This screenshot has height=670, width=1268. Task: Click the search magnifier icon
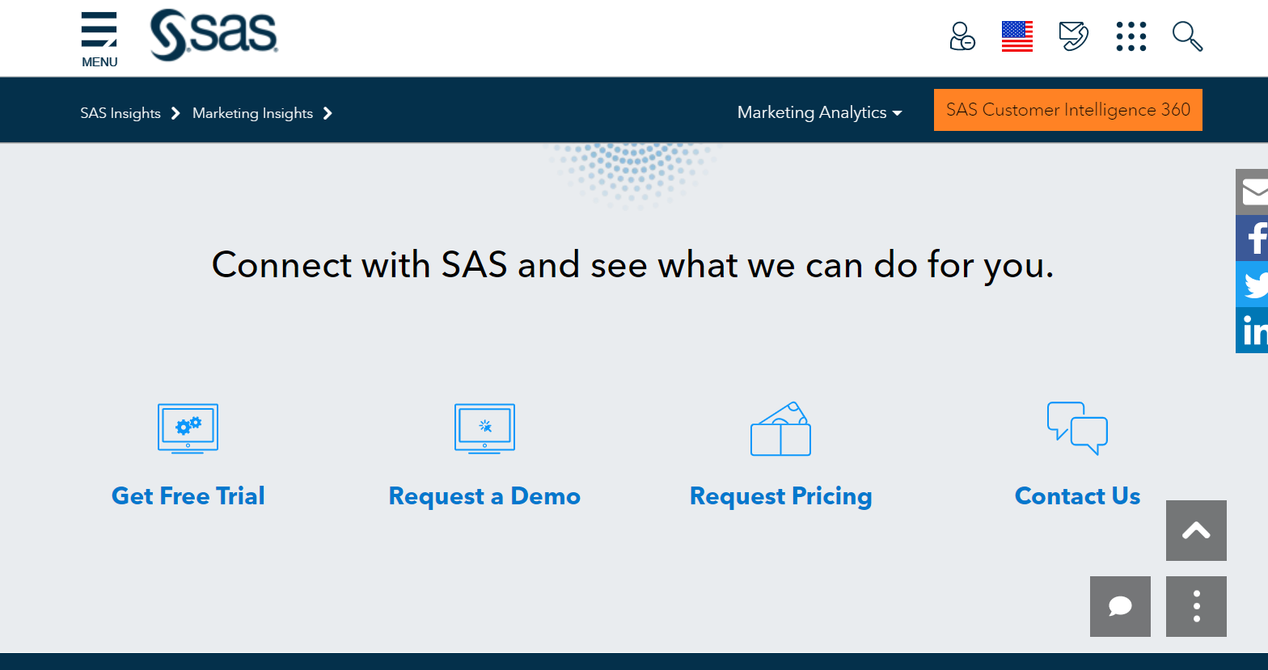1187,36
